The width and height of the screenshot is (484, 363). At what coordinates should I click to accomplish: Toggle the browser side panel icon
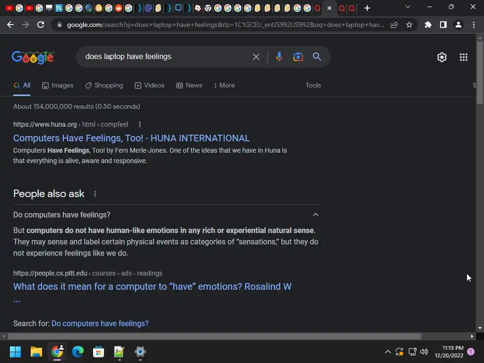443,25
